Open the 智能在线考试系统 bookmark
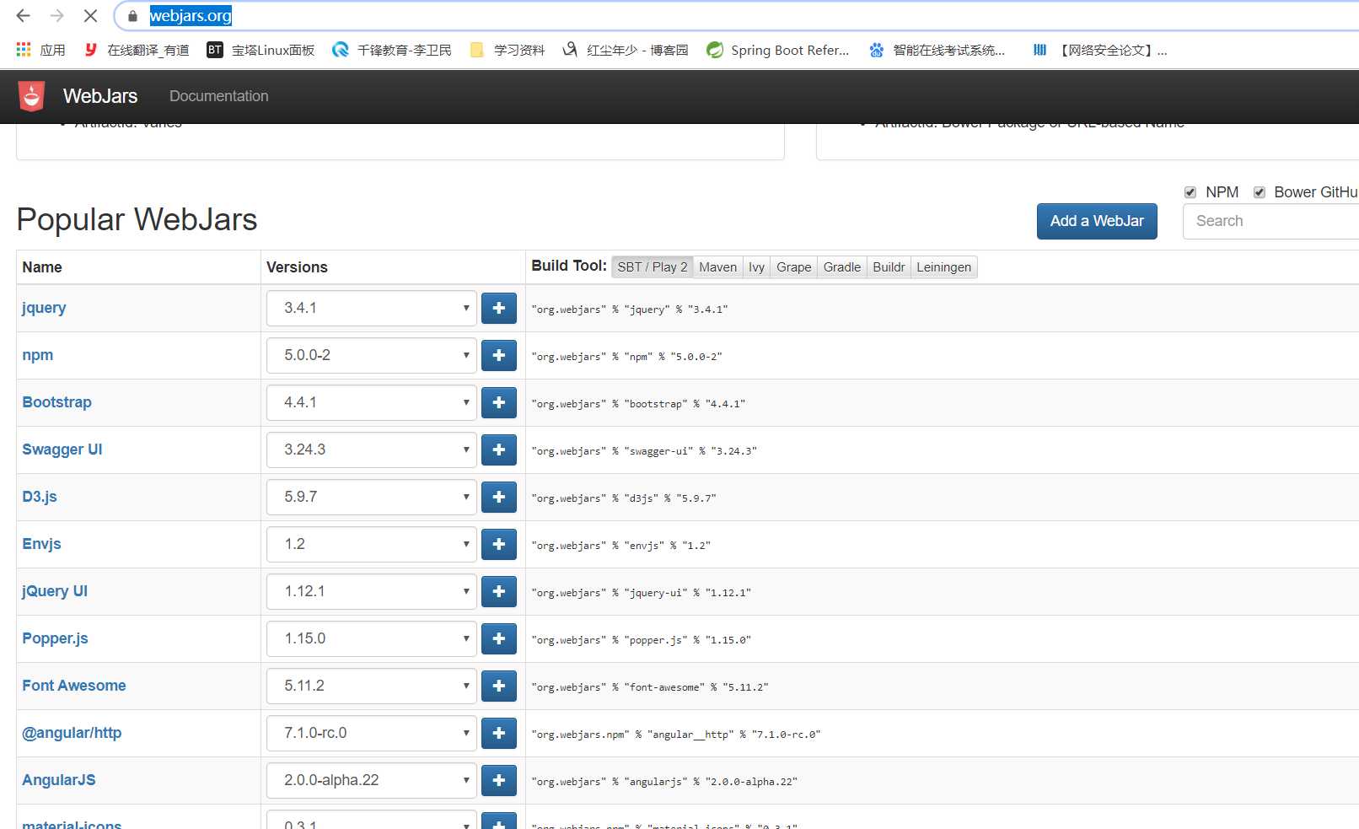 click(x=937, y=50)
